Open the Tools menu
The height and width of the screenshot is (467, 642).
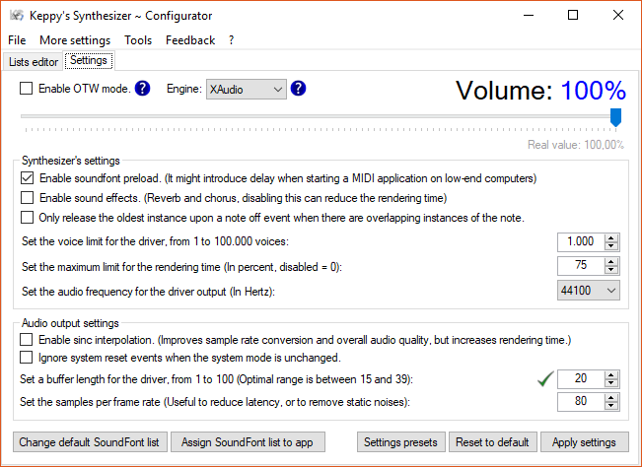(x=138, y=40)
